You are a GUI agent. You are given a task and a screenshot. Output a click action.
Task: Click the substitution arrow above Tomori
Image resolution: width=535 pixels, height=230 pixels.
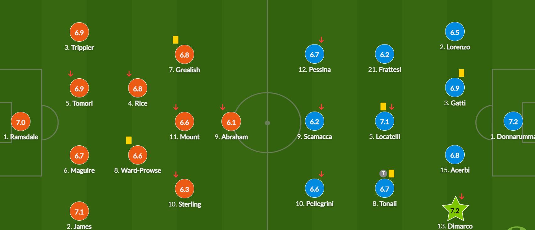[71, 74]
